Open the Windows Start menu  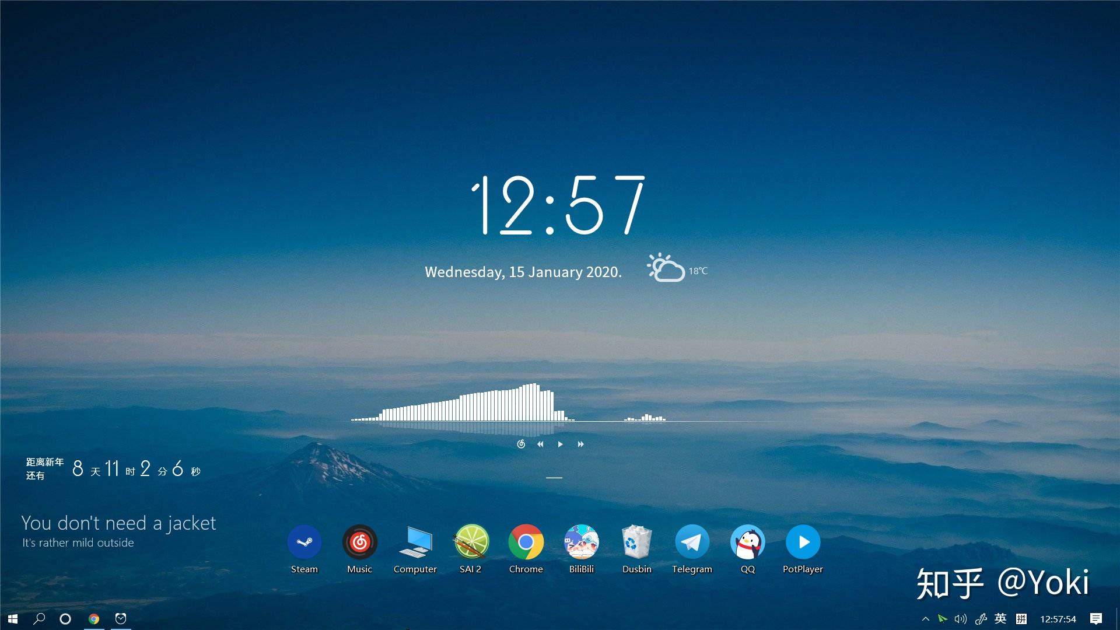coord(13,618)
